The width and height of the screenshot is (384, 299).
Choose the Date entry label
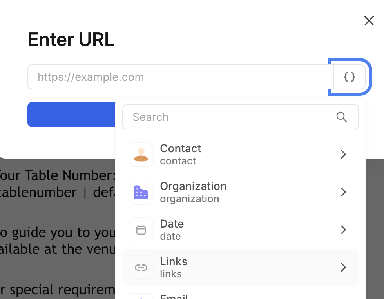click(x=172, y=224)
